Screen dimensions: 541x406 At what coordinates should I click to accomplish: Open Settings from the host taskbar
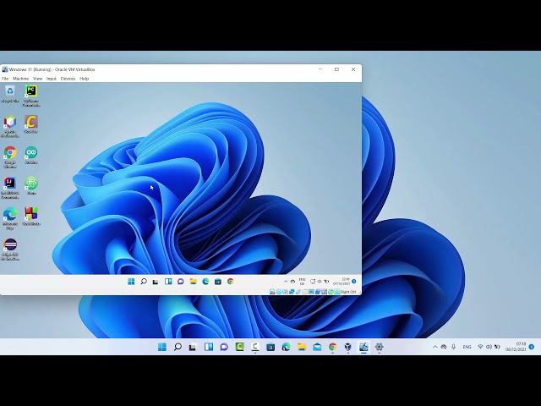(379, 347)
